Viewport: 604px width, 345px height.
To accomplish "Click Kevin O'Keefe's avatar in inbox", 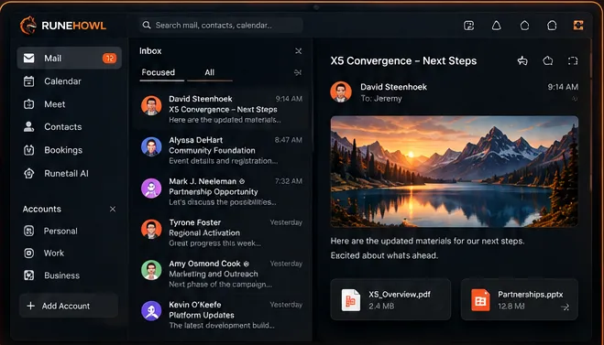I will point(151,311).
